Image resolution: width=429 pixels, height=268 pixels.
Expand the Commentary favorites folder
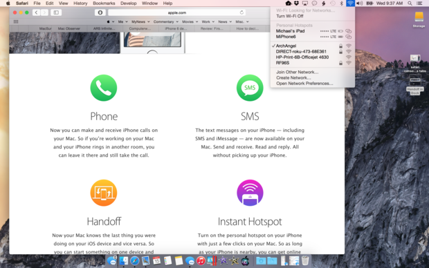[166, 21]
